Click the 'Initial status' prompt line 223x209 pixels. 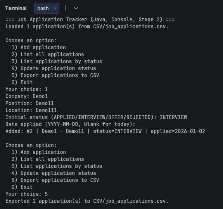pos(96,117)
